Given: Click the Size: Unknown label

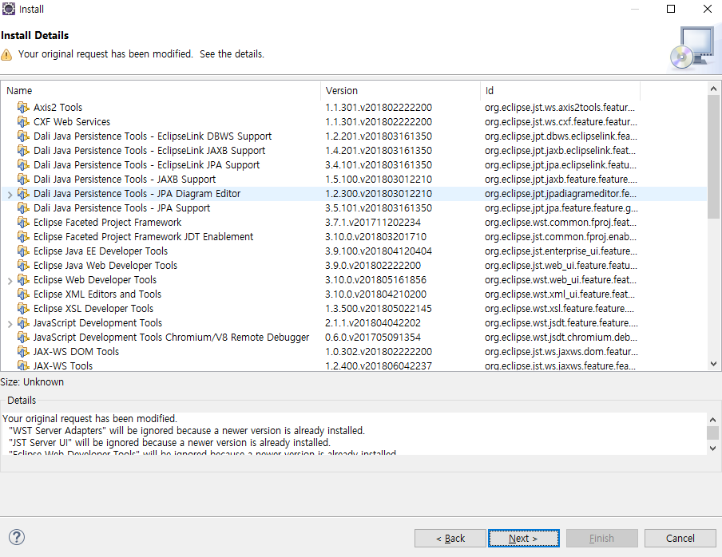Looking at the screenshot, I should pos(32,381).
